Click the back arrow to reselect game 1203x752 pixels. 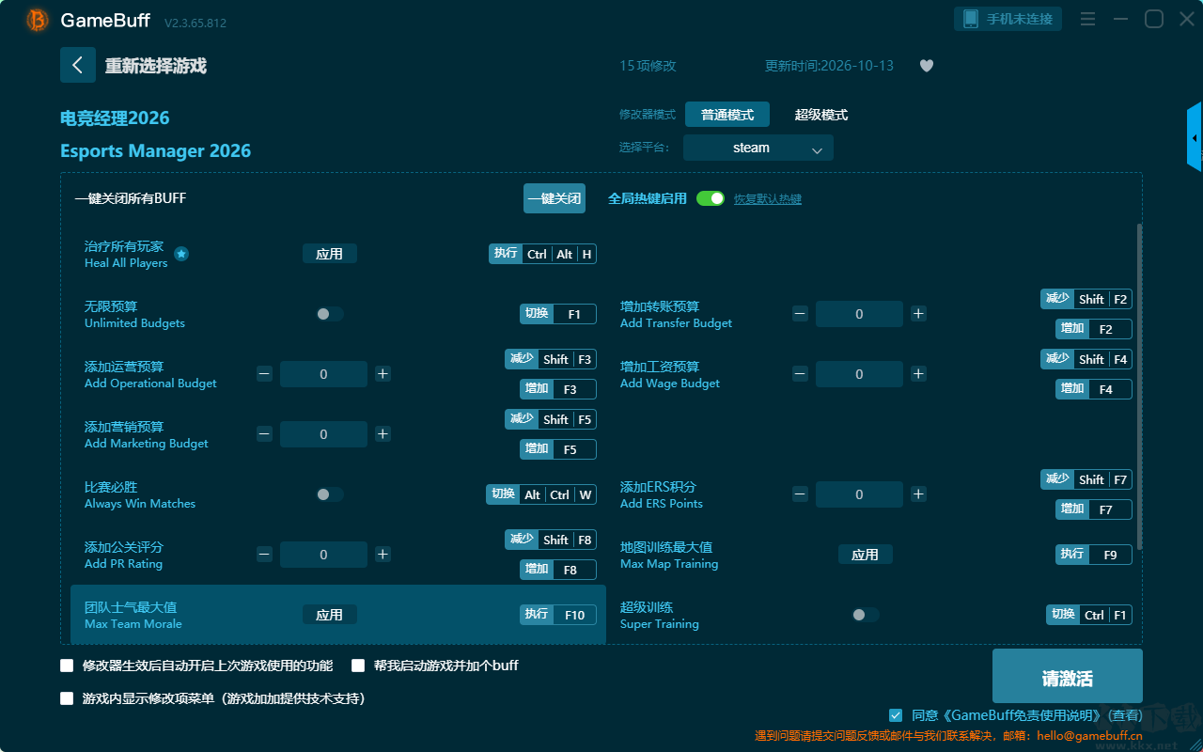coord(78,65)
